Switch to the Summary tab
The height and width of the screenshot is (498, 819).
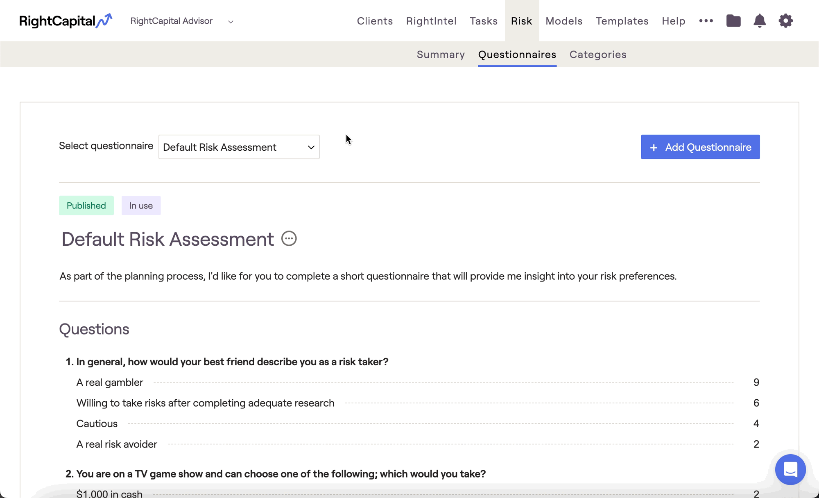point(441,54)
